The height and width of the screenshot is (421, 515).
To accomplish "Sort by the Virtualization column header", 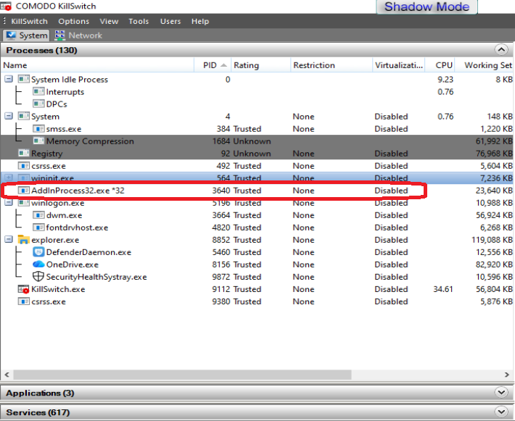I will pyautogui.click(x=399, y=65).
